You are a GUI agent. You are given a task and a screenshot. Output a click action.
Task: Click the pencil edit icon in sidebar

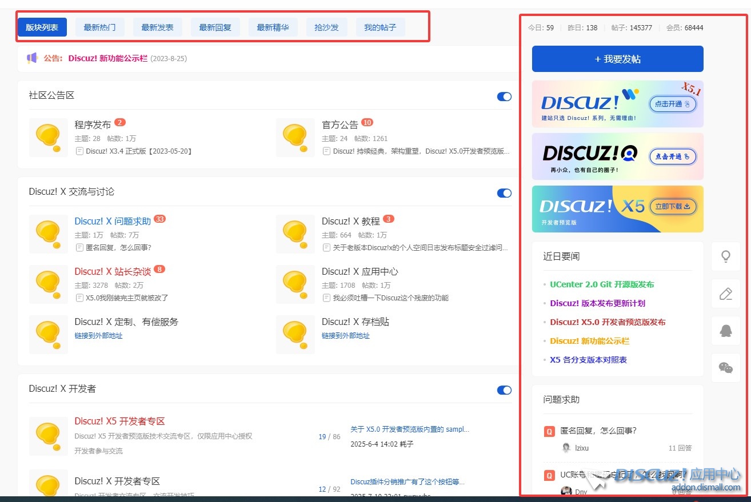pyautogui.click(x=725, y=294)
